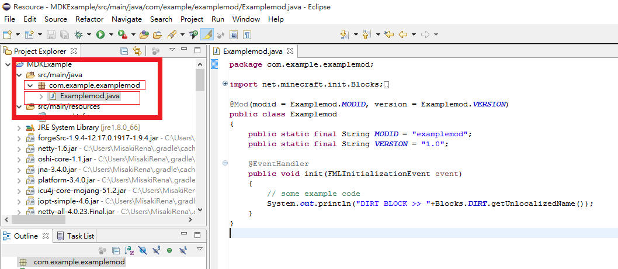Open the Edit menu

[x=30, y=19]
